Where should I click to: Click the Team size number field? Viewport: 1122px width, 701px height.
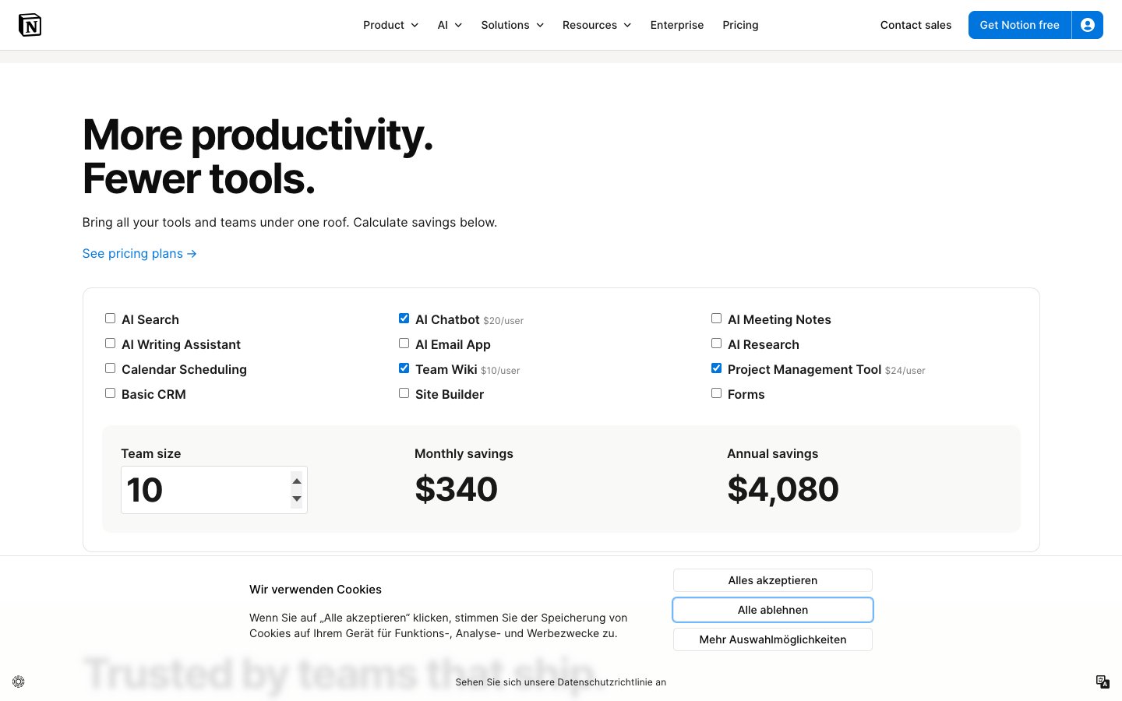(x=204, y=490)
